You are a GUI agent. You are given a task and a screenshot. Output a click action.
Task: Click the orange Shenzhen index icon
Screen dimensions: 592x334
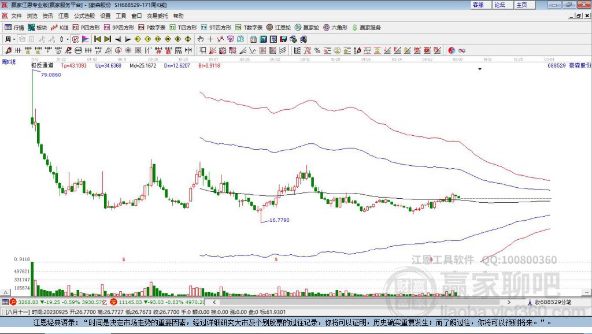pyautogui.click(x=114, y=302)
